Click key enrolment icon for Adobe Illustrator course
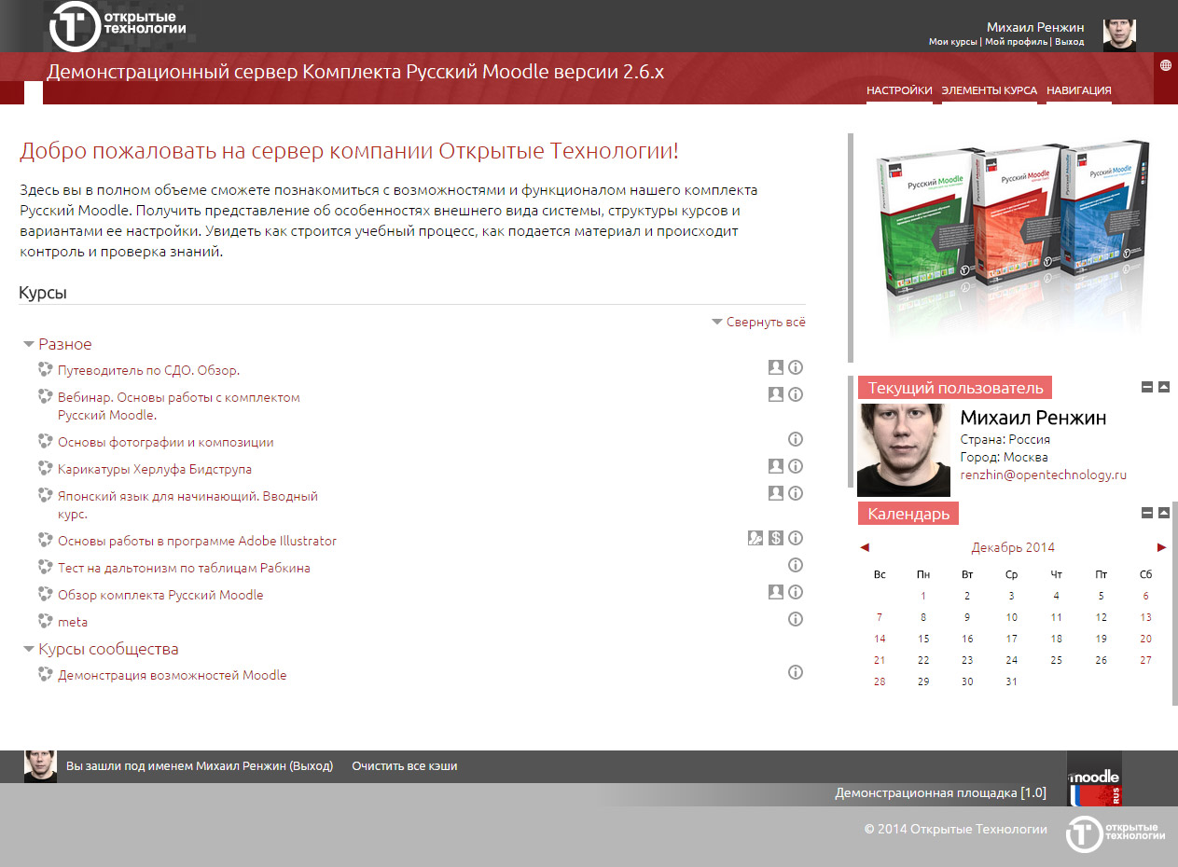 coord(755,538)
